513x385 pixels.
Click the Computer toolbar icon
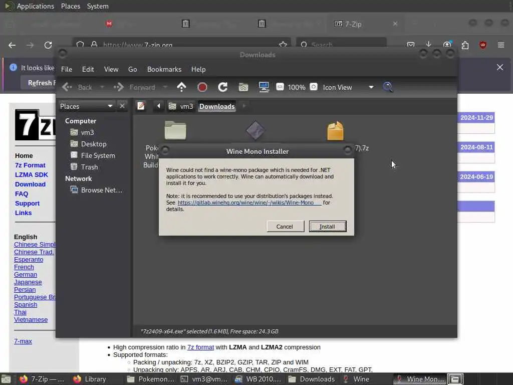264,87
